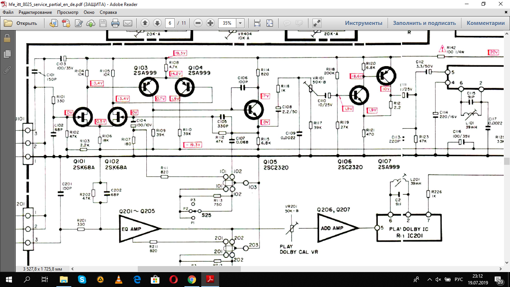Go to next page with down arrow
The width and height of the screenshot is (510, 287).
pos(157,23)
